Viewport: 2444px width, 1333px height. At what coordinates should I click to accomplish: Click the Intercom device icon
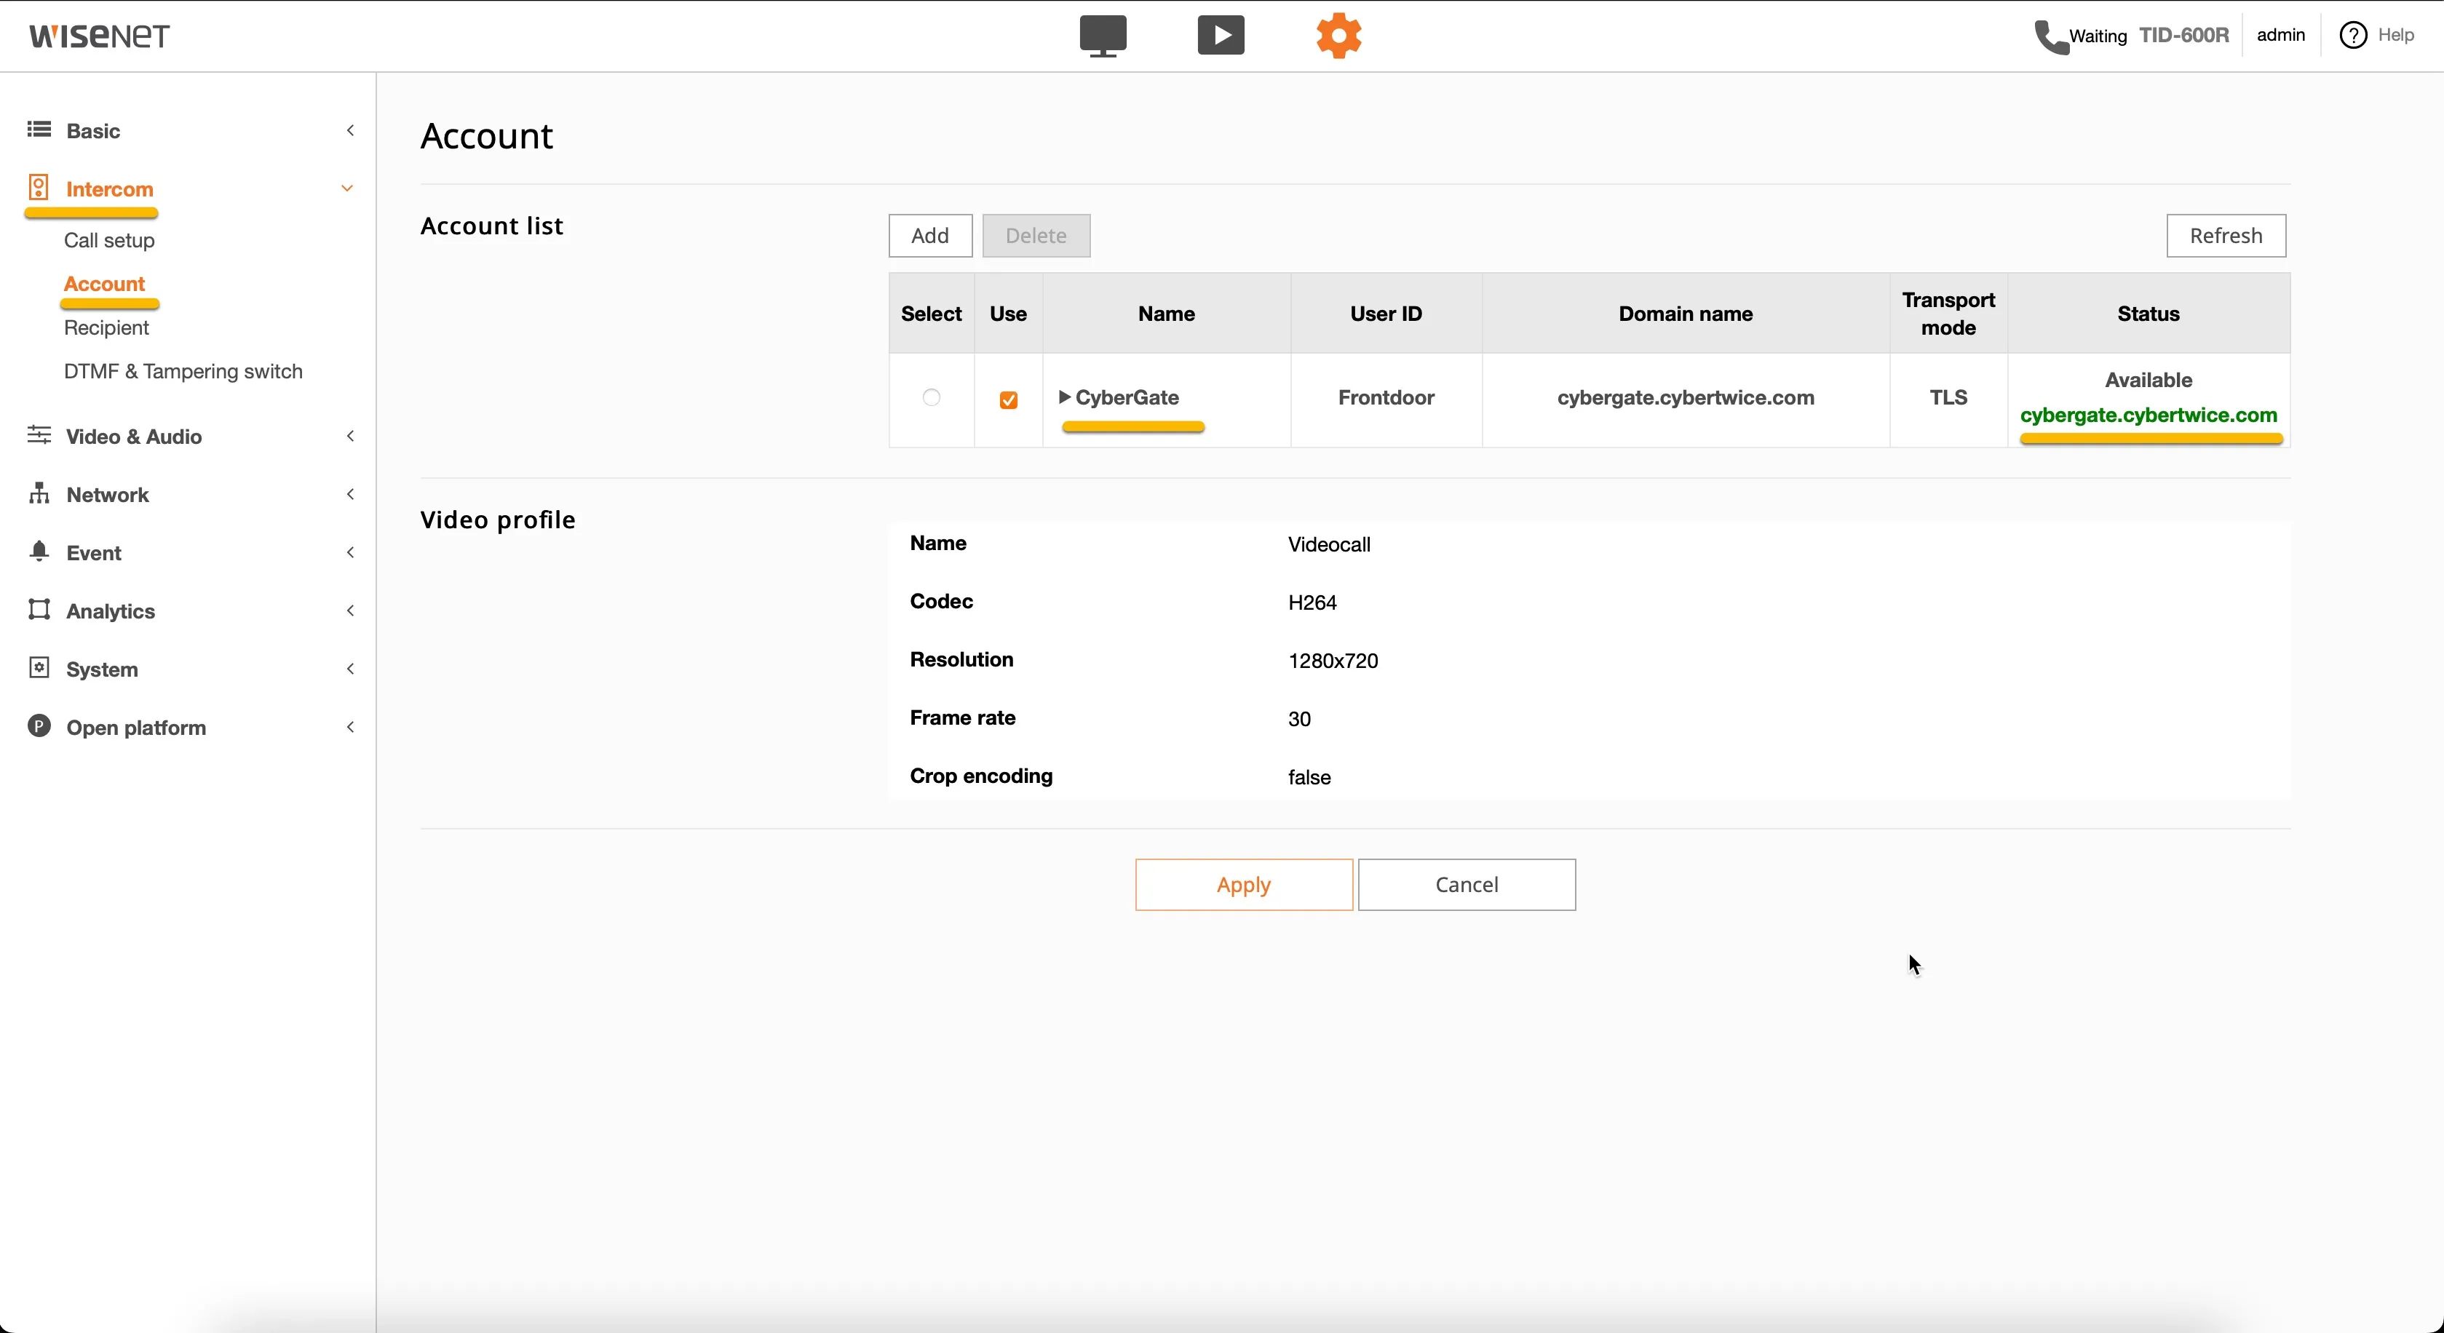point(38,187)
